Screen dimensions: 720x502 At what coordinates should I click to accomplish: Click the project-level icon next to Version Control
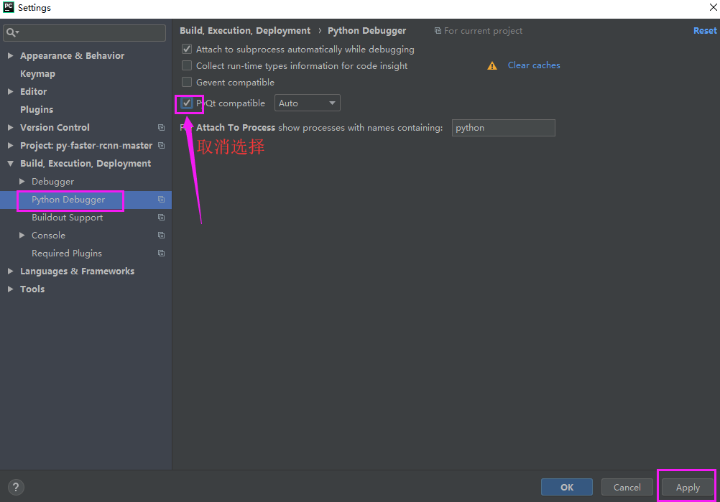click(161, 127)
